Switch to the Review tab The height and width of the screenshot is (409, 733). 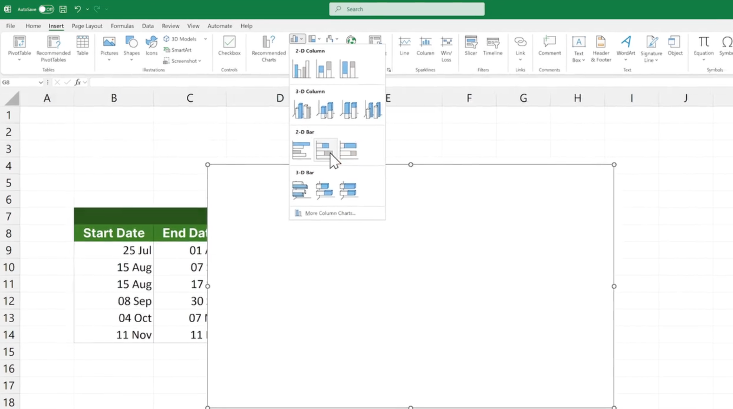[171, 26]
